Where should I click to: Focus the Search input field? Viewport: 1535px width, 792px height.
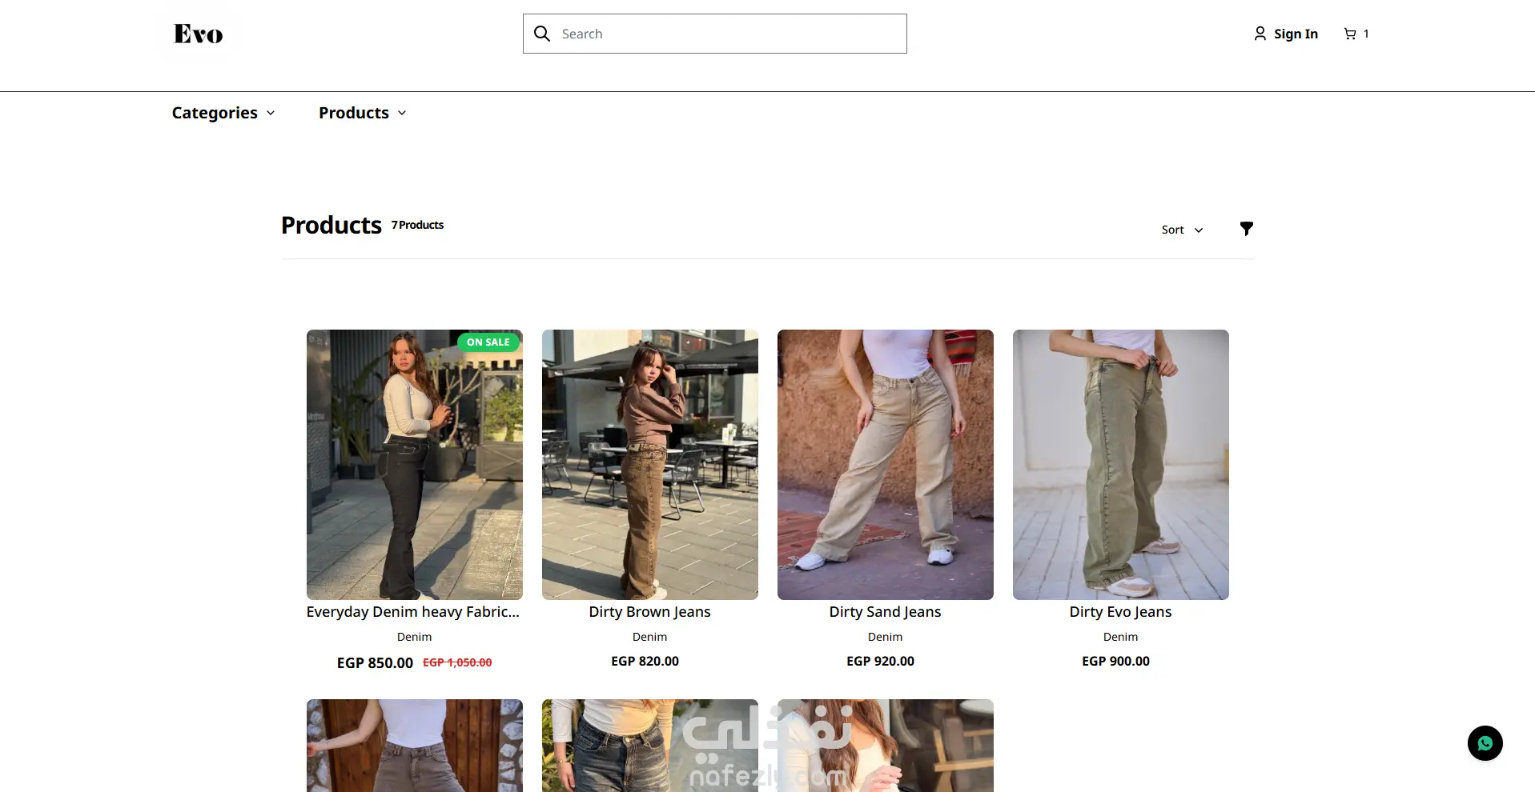(x=715, y=34)
